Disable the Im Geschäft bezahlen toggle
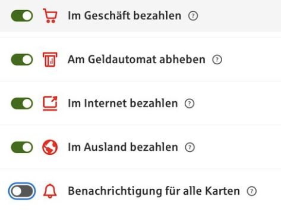 [22, 16]
